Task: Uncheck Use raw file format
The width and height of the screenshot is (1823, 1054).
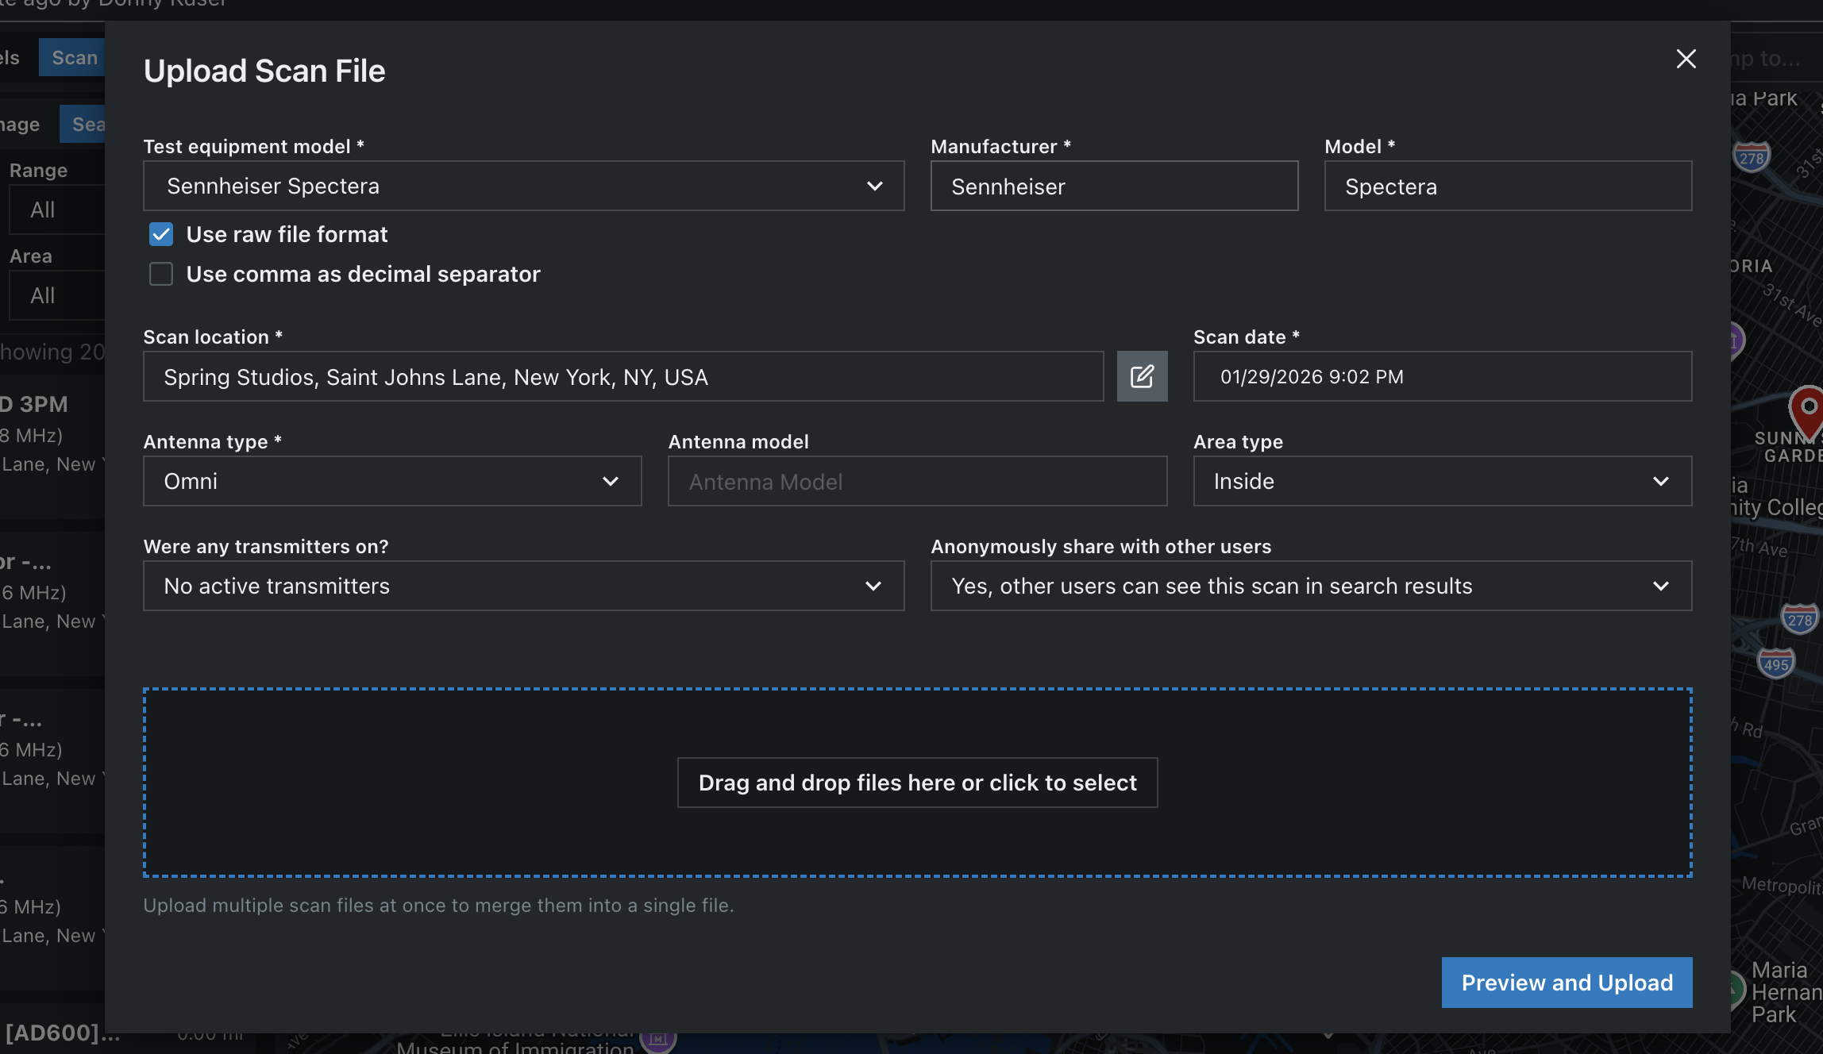Action: click(x=161, y=234)
